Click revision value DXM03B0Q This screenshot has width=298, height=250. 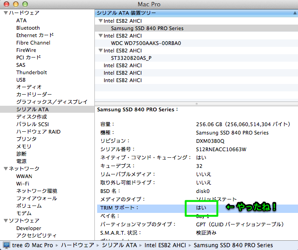[x=210, y=141]
